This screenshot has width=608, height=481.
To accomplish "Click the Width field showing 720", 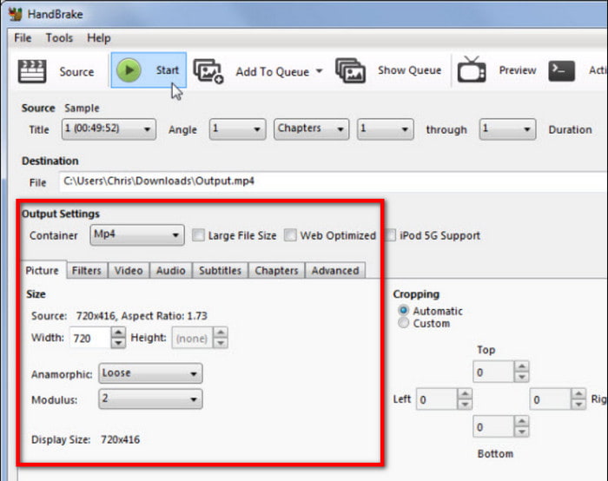I will point(90,338).
